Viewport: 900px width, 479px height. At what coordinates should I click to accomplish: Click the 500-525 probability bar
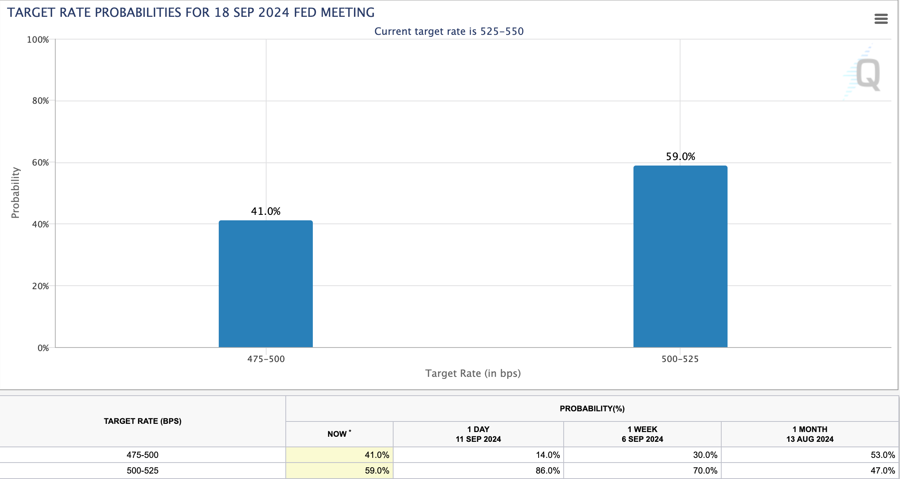click(x=680, y=256)
